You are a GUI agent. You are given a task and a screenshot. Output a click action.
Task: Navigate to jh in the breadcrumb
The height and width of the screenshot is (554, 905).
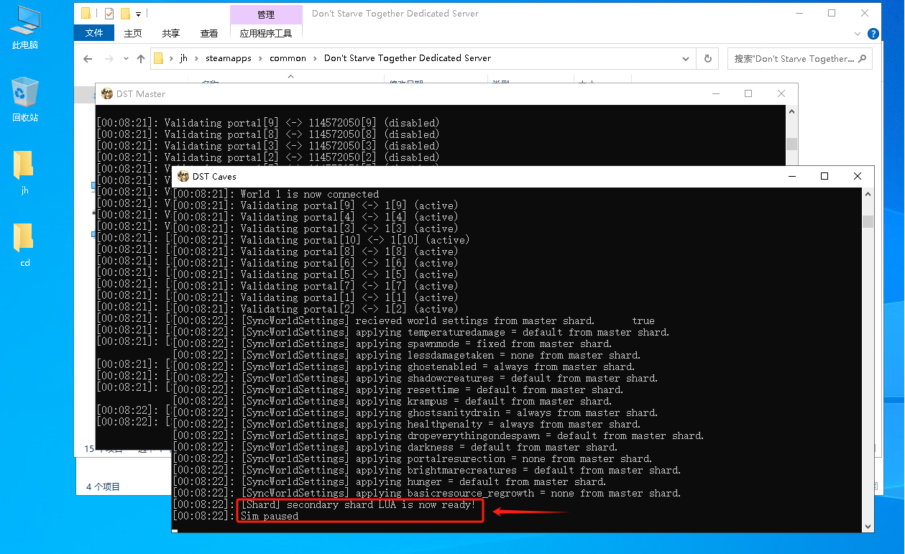184,58
